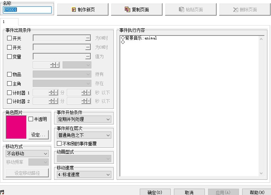
Task: Select the 背景音乐:animal command line
Action: click(189, 38)
